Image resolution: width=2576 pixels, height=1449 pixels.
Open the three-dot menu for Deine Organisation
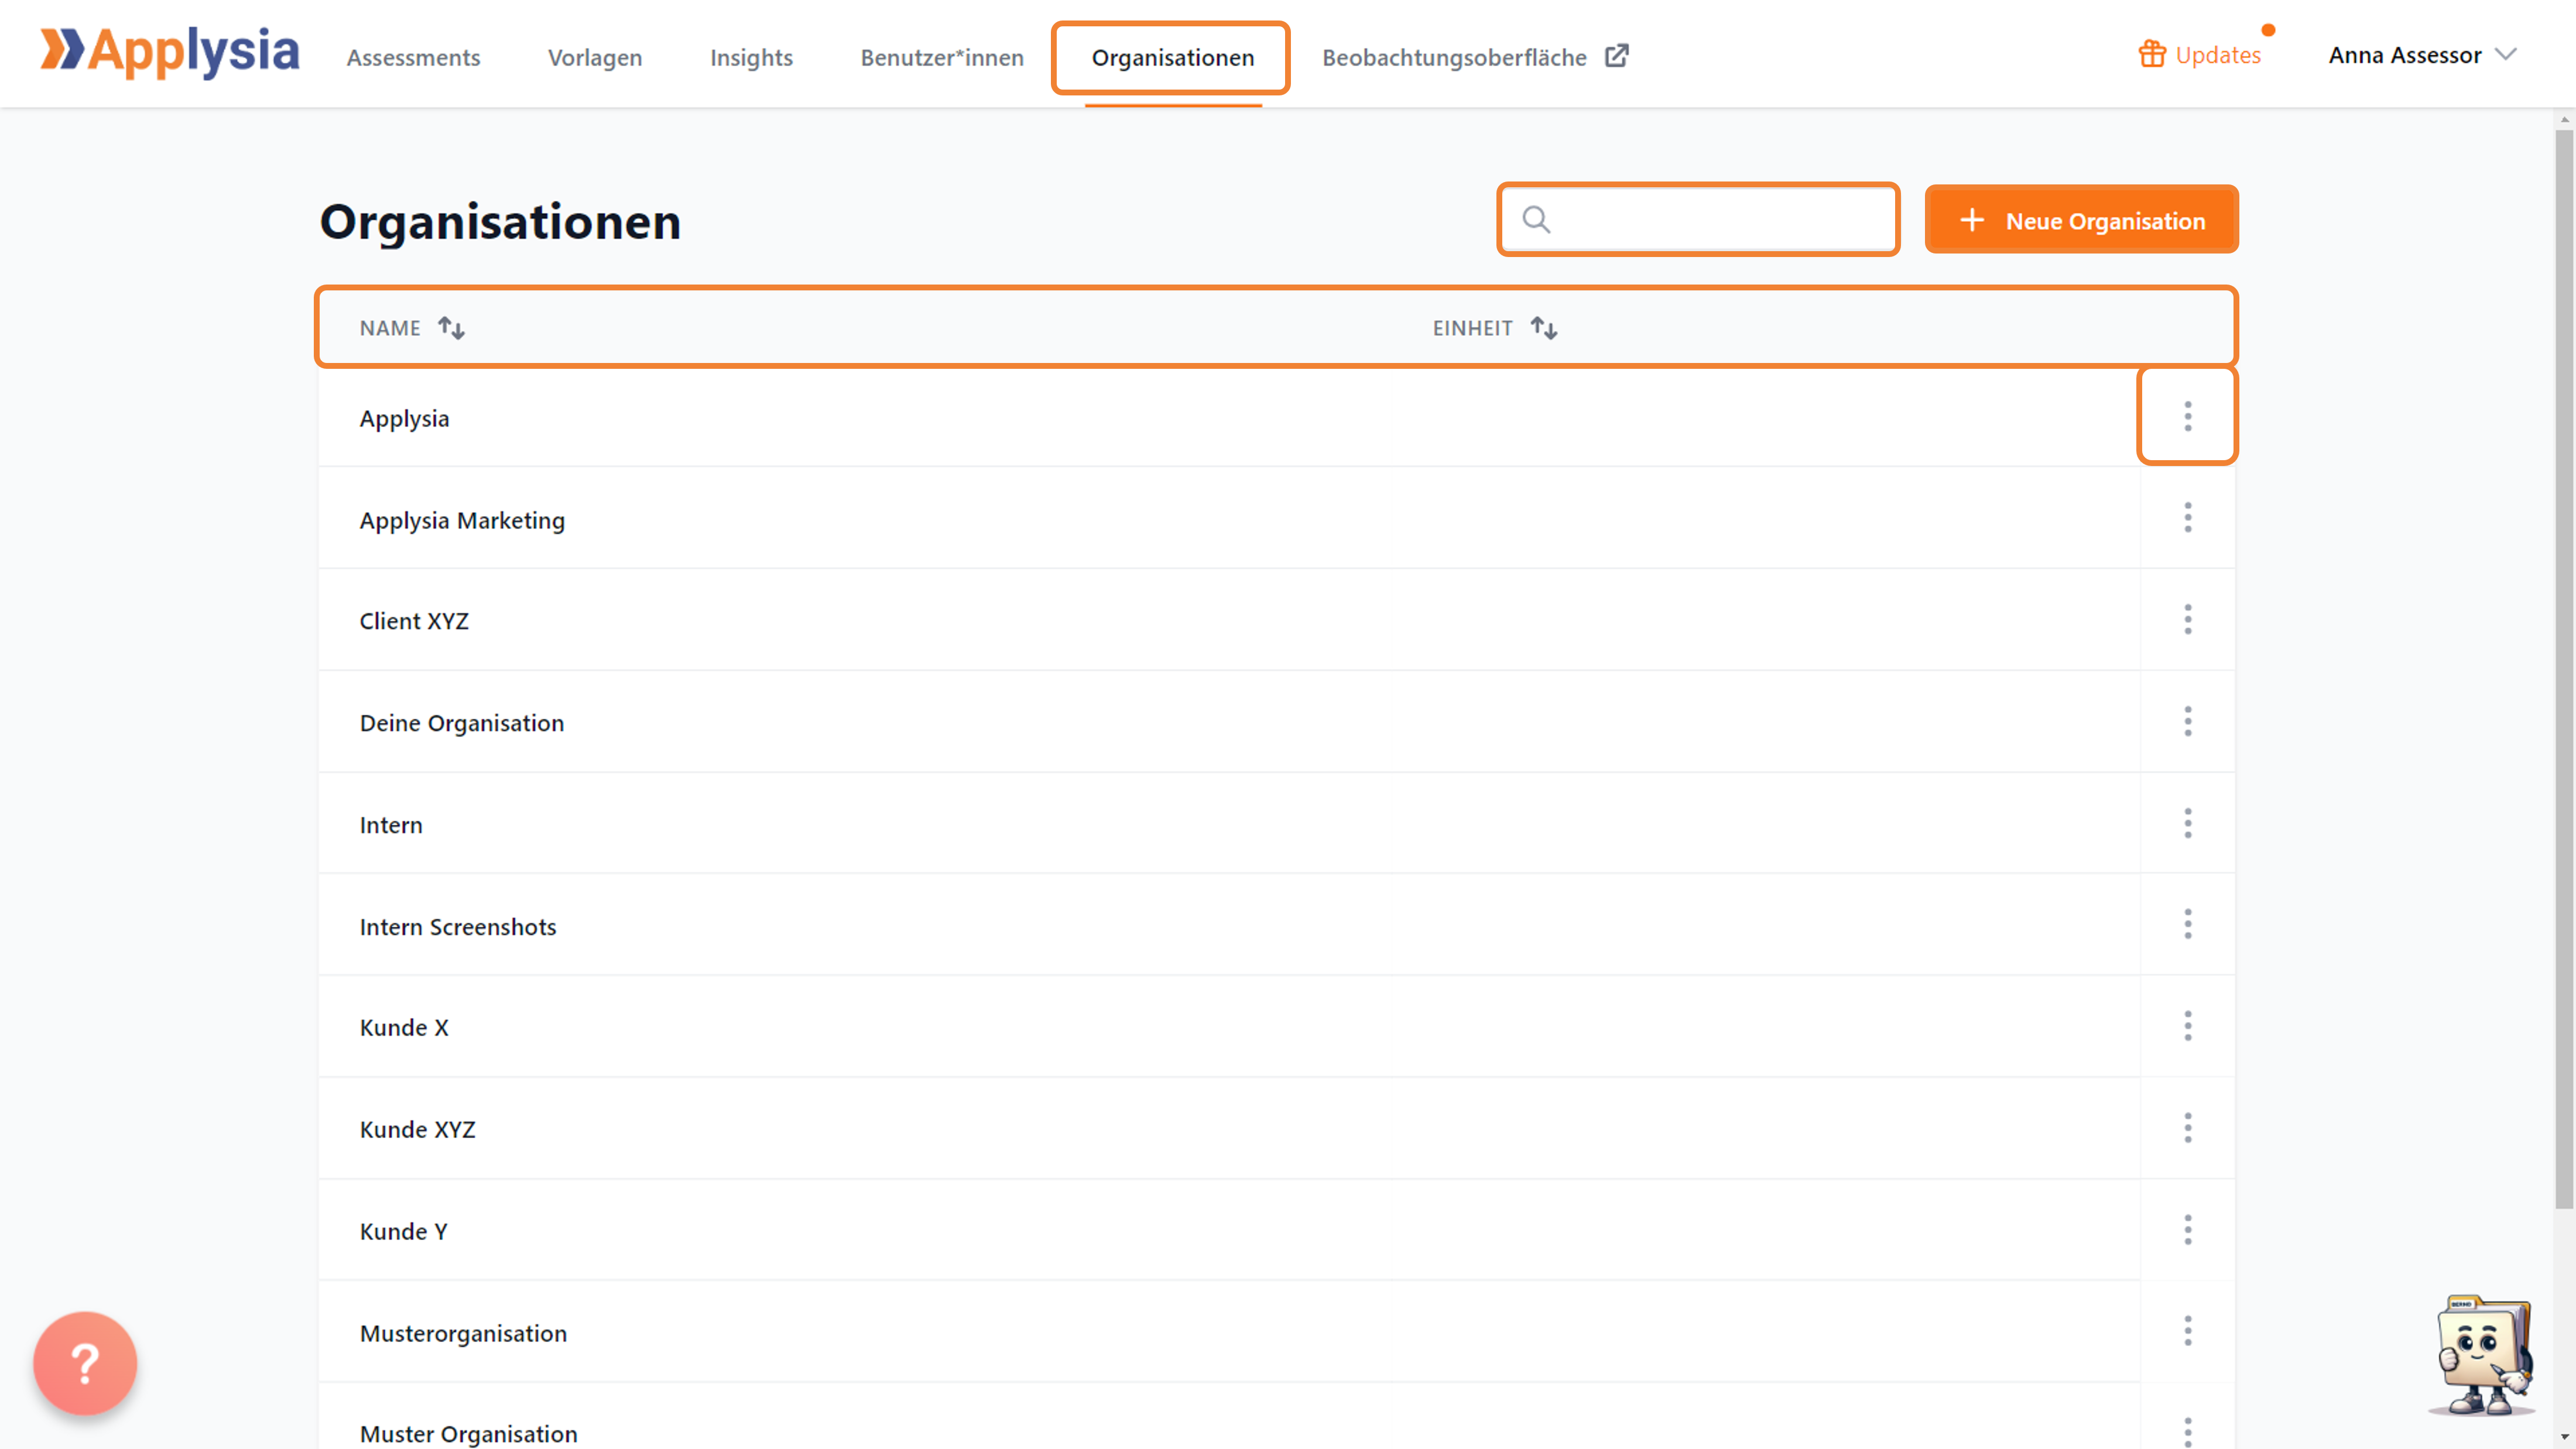pyautogui.click(x=2187, y=721)
